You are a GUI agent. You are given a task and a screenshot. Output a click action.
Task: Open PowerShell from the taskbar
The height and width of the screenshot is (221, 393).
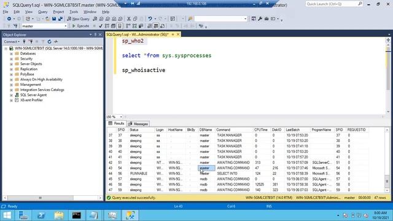tap(41, 215)
